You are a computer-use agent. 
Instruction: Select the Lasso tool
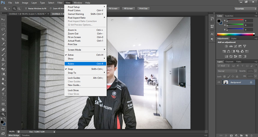3,29
